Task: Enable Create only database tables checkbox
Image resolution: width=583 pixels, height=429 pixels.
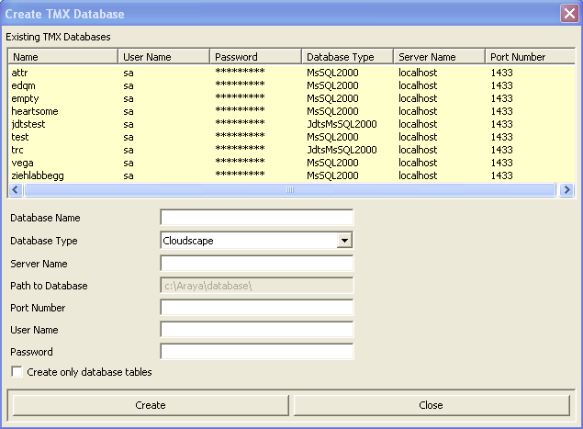Action: click(17, 372)
